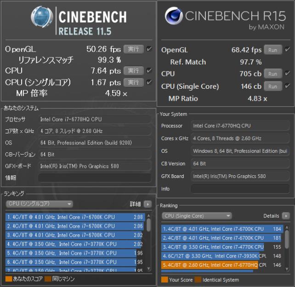Click the MP Ratio 4.83 x value
Screen dimensions: 295x287
point(257,98)
